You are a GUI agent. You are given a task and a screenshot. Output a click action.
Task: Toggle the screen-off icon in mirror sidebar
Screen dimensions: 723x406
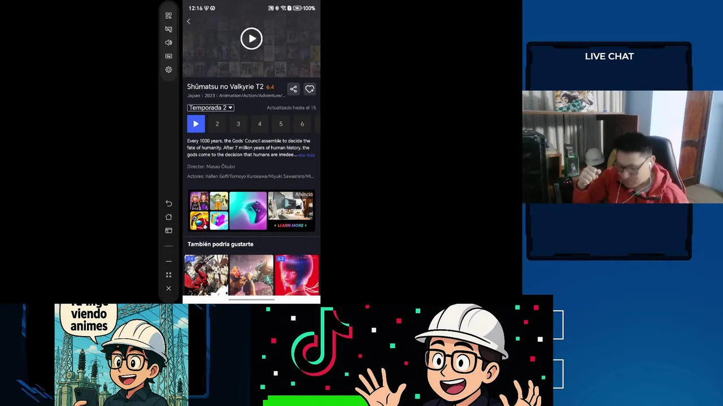[168, 29]
